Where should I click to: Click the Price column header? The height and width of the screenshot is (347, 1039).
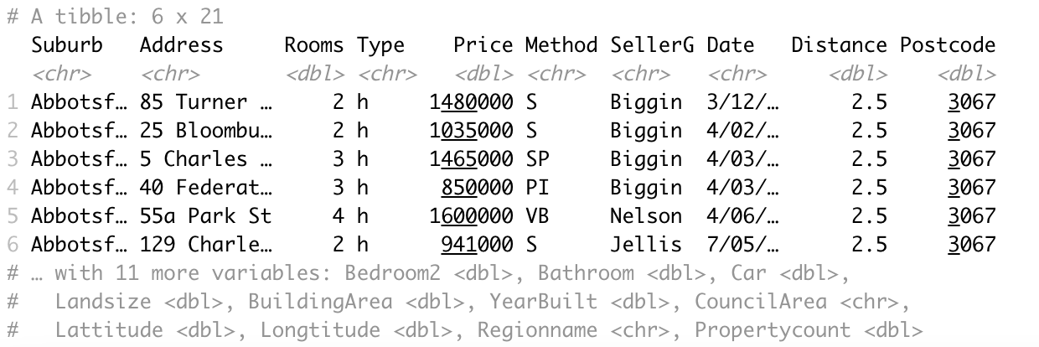point(483,45)
